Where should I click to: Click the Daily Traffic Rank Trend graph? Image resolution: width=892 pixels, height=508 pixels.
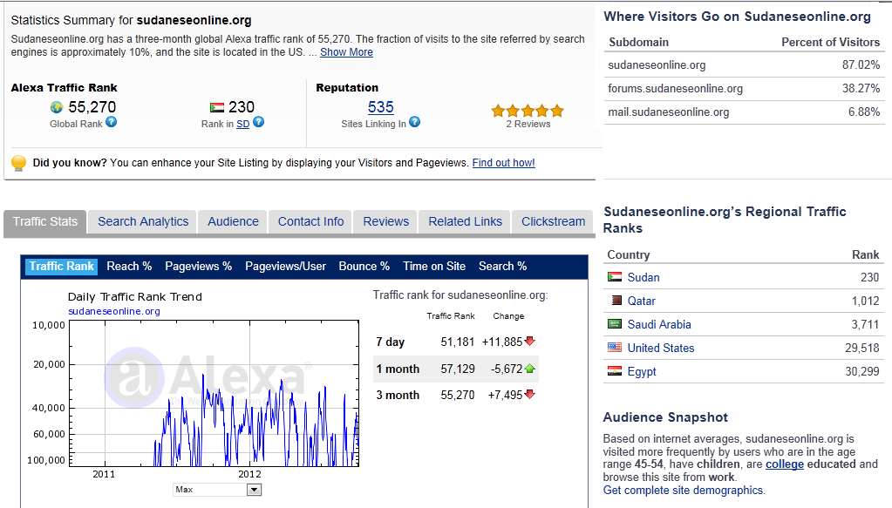pyautogui.click(x=214, y=392)
